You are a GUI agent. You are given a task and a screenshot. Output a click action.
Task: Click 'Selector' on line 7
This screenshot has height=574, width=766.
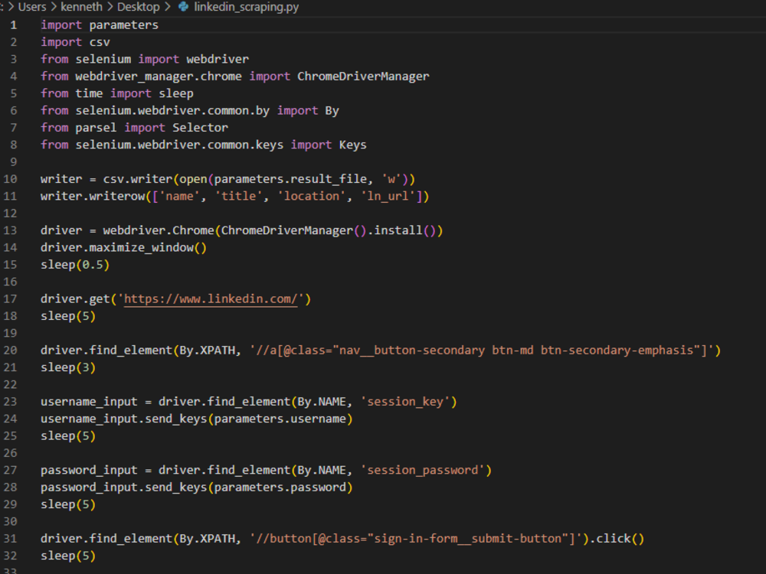pyautogui.click(x=200, y=127)
